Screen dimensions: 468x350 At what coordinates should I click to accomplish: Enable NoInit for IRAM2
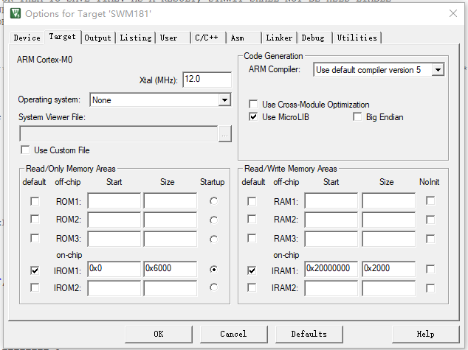coord(430,288)
